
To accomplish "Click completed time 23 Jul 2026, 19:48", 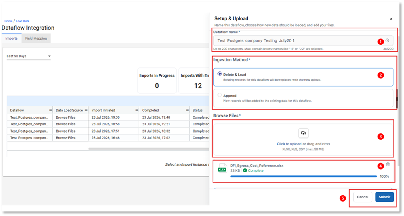I will [156, 117].
